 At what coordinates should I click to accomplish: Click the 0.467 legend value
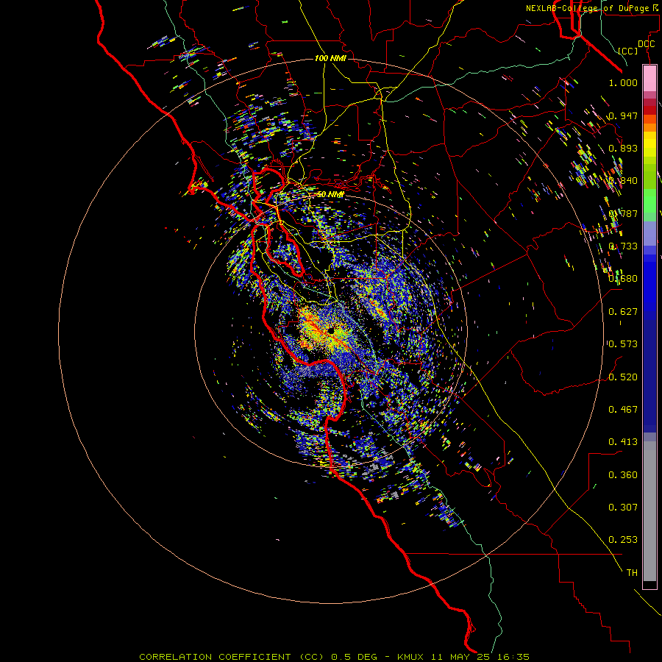[623, 410]
